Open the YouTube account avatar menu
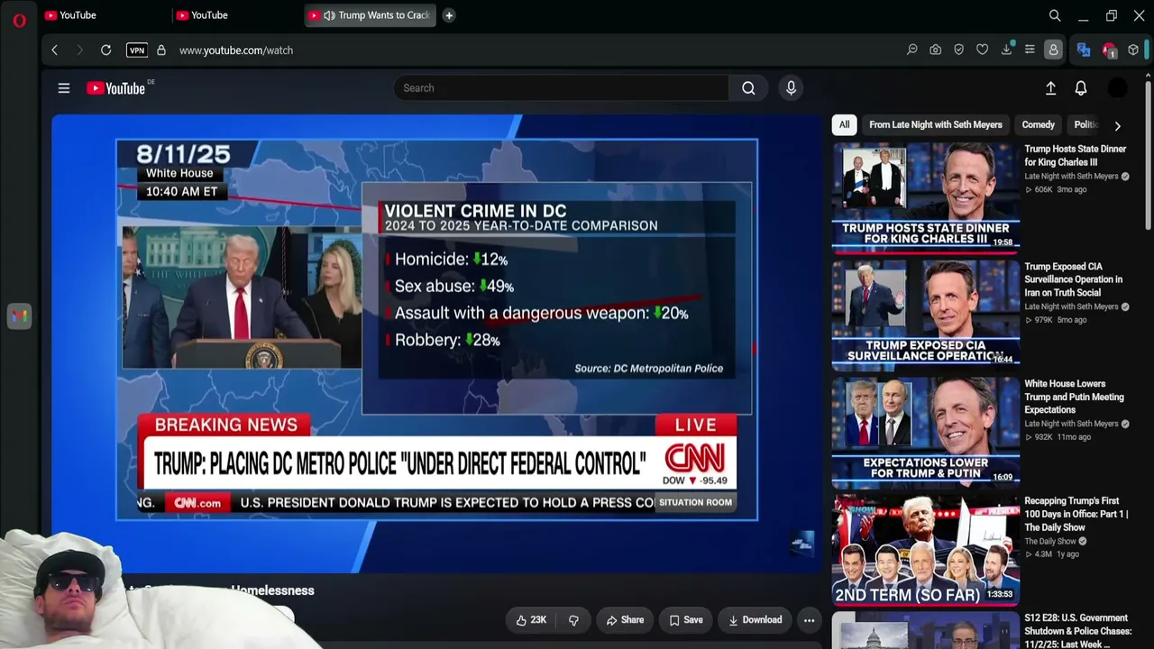The image size is (1154, 649). point(1117,88)
